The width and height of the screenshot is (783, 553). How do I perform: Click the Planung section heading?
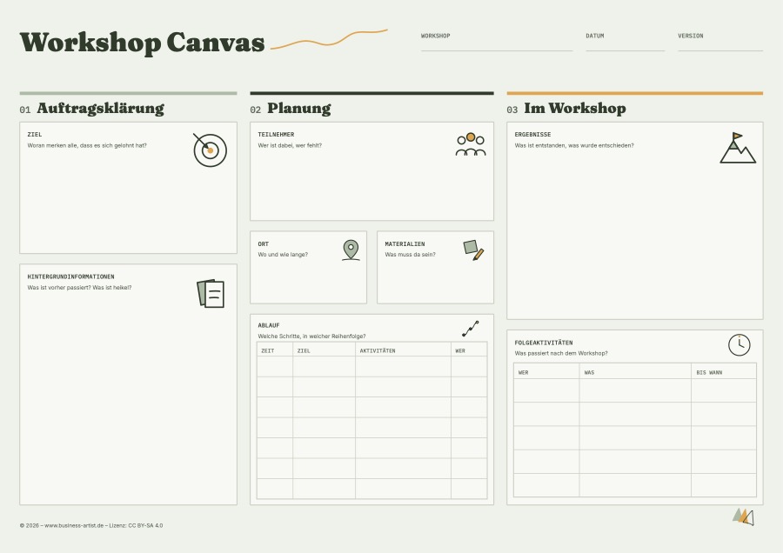[299, 109]
